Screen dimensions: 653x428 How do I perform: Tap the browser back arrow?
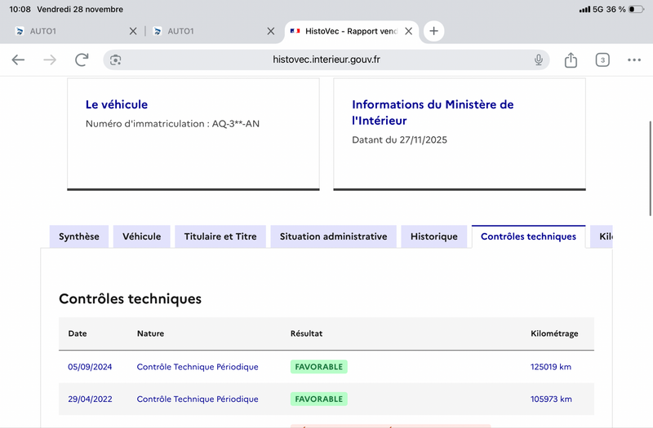(18, 60)
